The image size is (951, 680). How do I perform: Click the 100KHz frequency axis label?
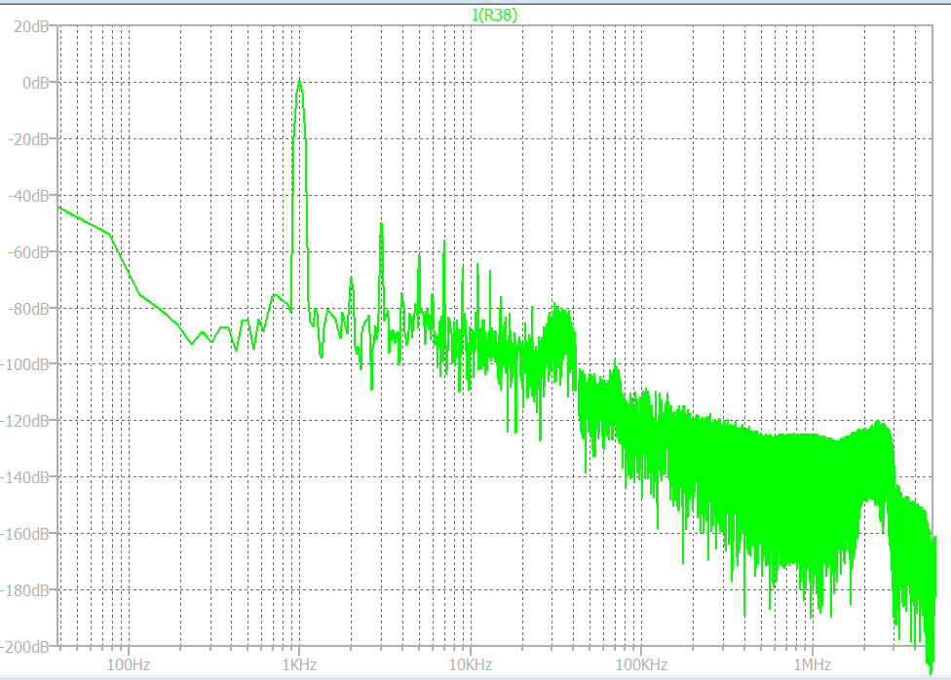[x=642, y=664]
